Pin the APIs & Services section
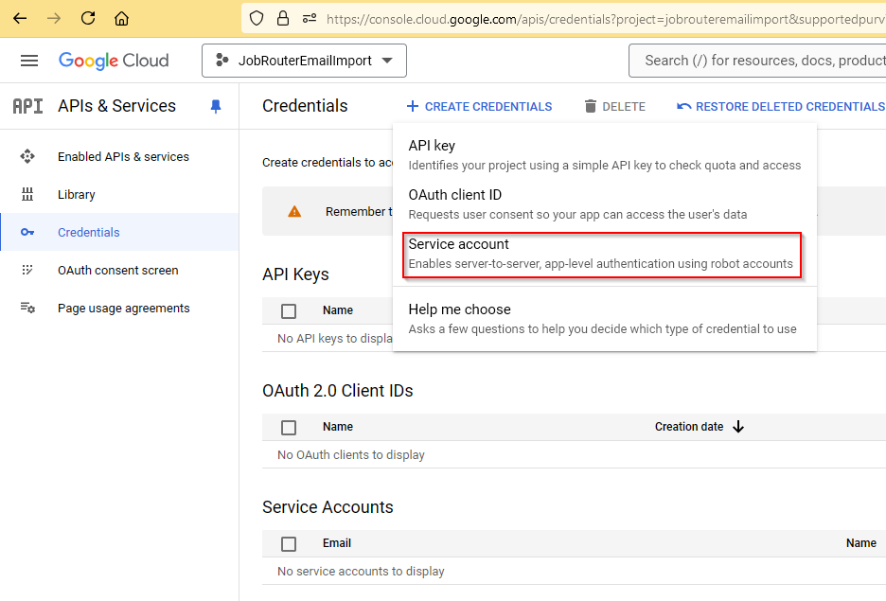886x601 pixels. point(216,106)
